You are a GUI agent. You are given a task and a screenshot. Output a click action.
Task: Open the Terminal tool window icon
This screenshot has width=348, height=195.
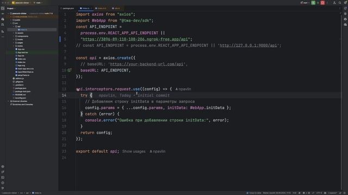[3, 177]
